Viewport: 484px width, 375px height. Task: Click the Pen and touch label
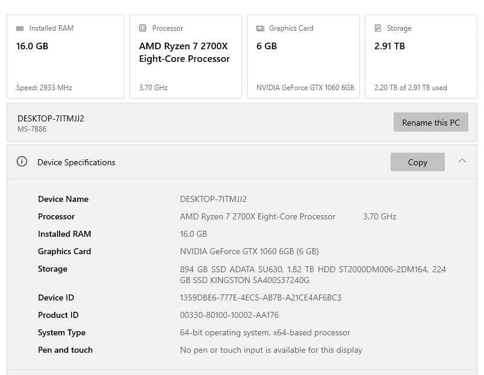tap(65, 350)
